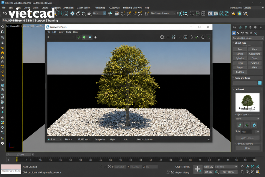Open the Style Real dropdown
Image resolution: width=265 pixels, height=177 pixels.
(x=250, y=132)
